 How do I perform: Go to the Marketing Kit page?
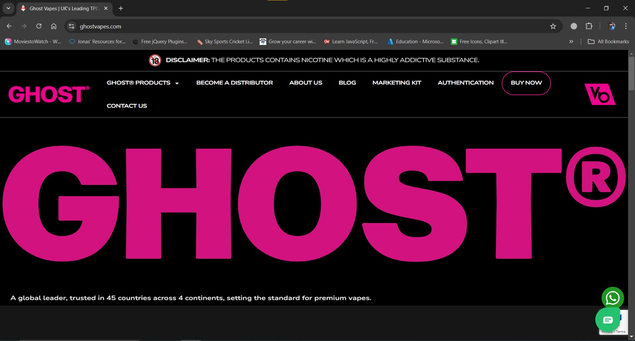click(x=397, y=83)
